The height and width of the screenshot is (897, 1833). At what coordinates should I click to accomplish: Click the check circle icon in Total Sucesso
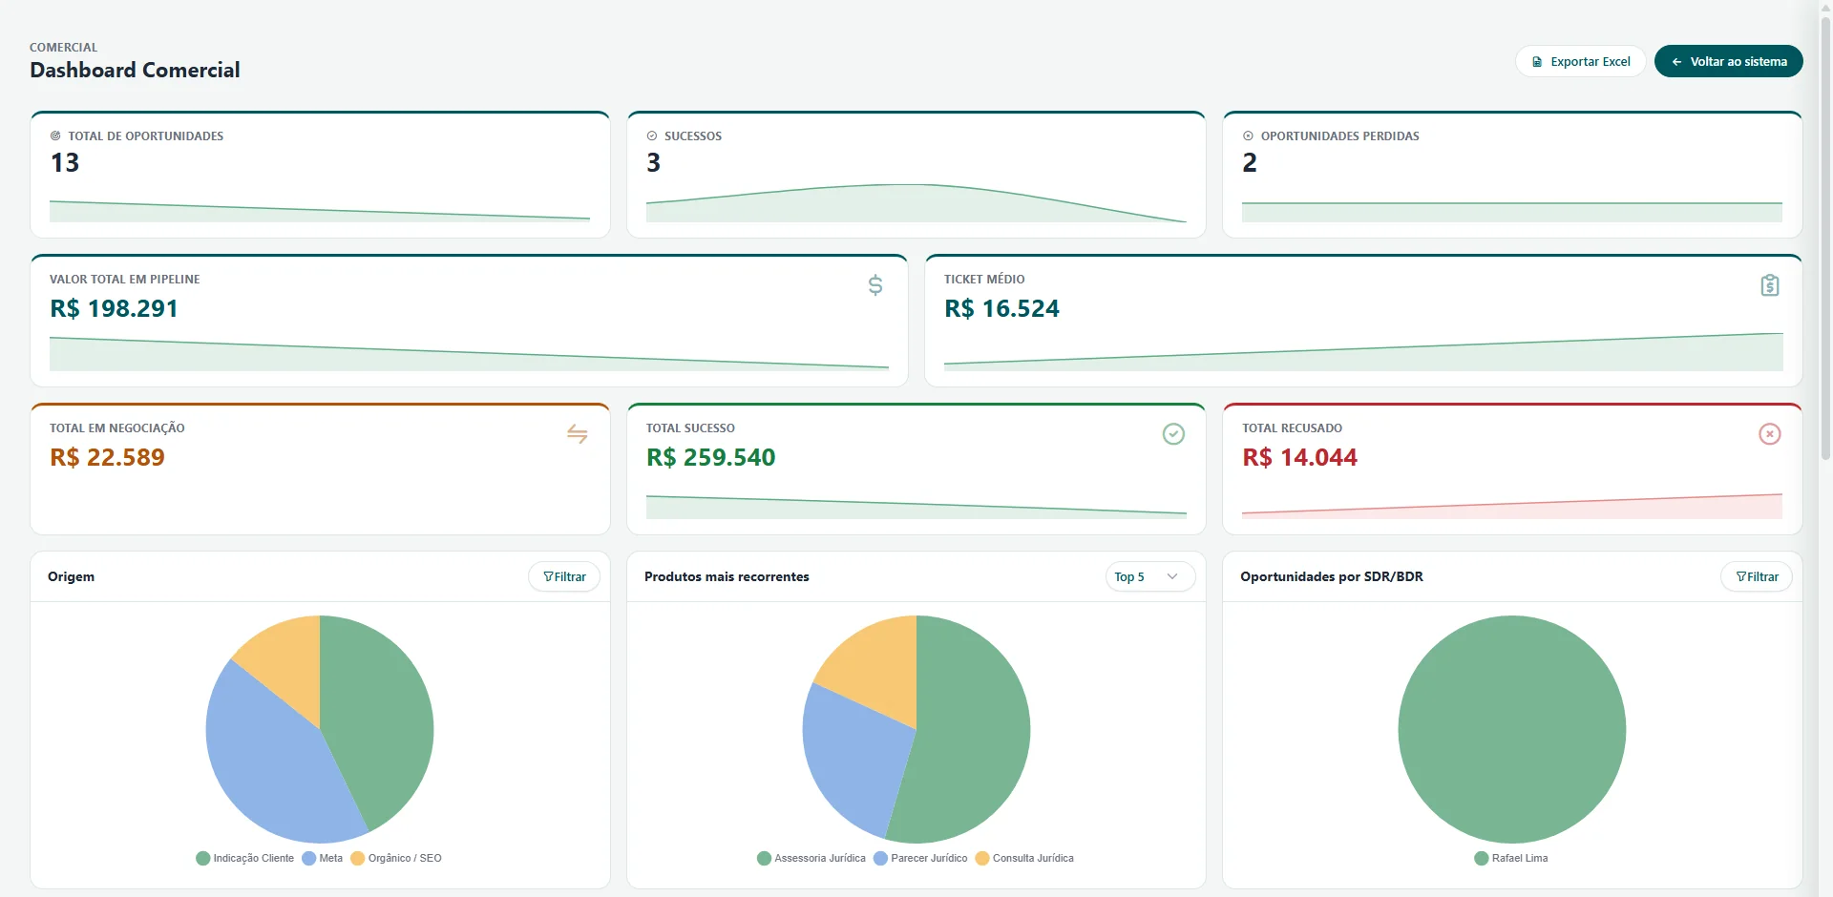[1173, 434]
